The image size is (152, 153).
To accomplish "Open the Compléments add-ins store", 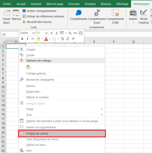I will [x=79, y=15].
